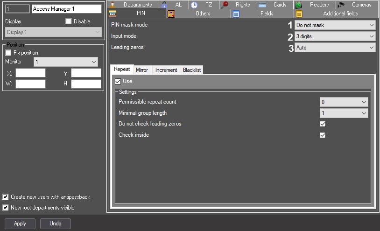Viewport: 380px width, 231px height.
Task: Click the X position input field
Action: point(30,73)
